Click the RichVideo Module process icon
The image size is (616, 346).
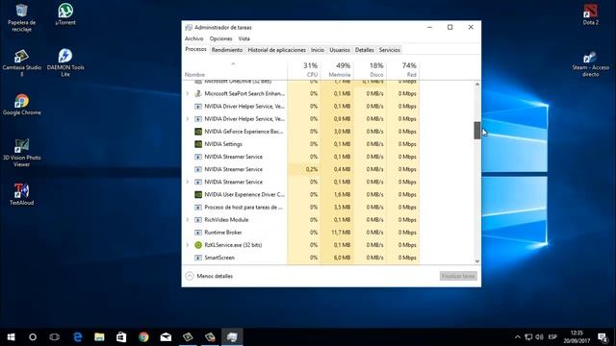[198, 220]
